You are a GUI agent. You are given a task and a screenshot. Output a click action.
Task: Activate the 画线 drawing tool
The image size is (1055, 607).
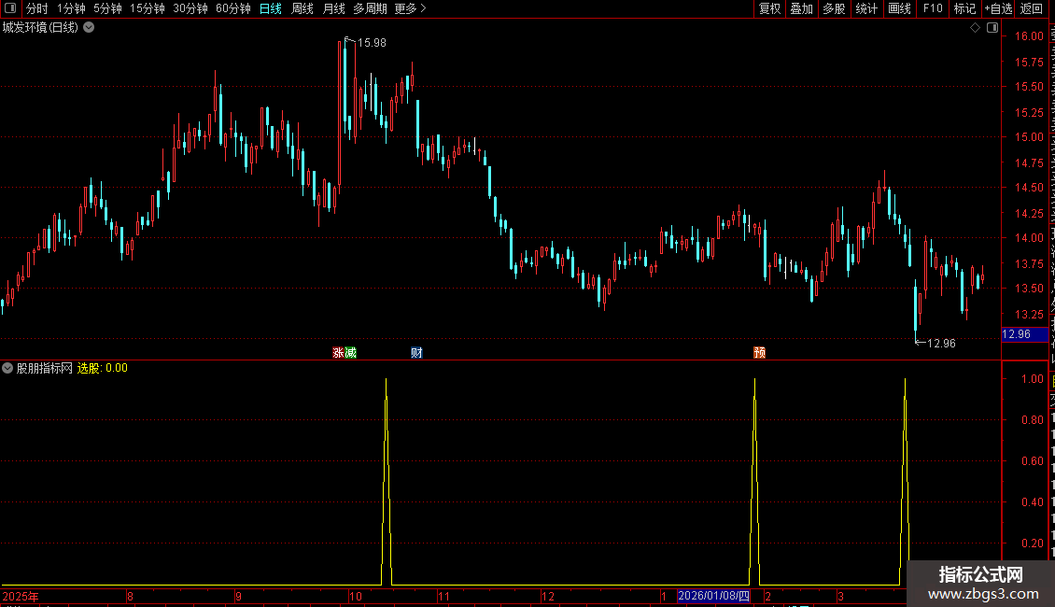pyautogui.click(x=900, y=8)
